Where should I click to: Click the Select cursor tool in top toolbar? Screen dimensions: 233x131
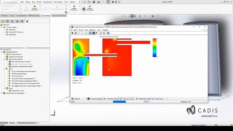(x=108, y=2)
